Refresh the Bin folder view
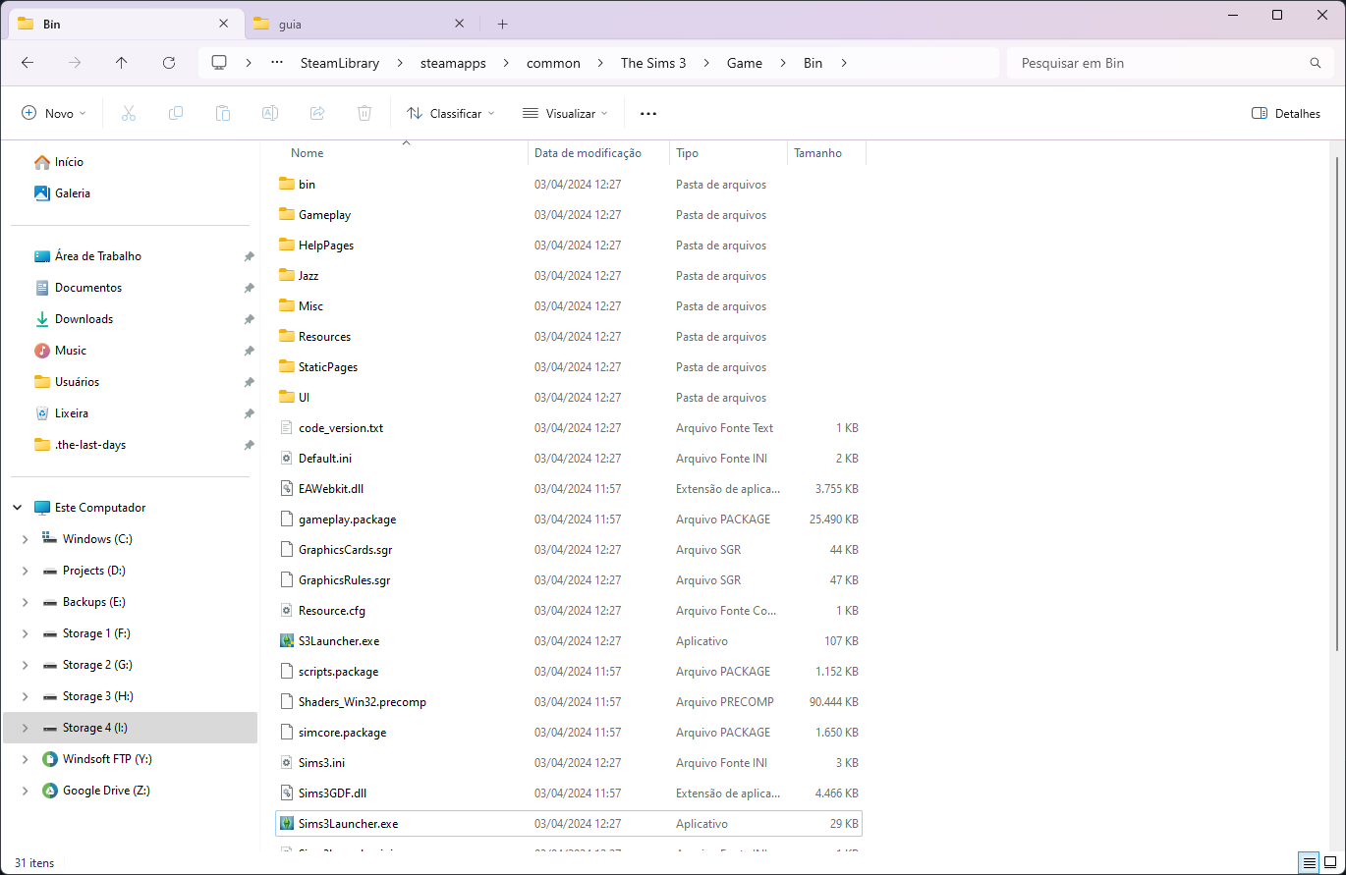 pos(169,63)
